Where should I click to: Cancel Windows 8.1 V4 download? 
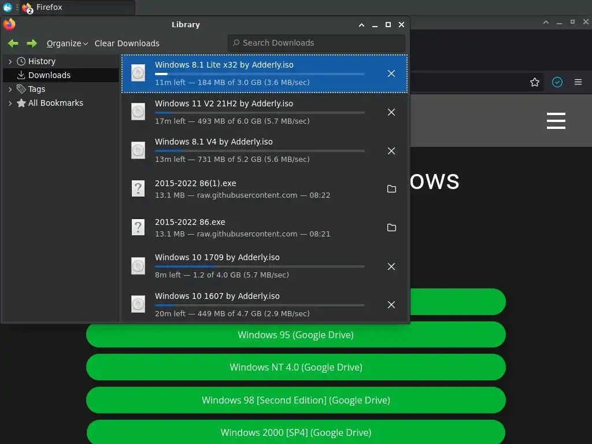[x=391, y=151]
